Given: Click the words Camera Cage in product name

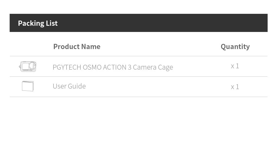Looking at the screenshot, I should 153,67.
